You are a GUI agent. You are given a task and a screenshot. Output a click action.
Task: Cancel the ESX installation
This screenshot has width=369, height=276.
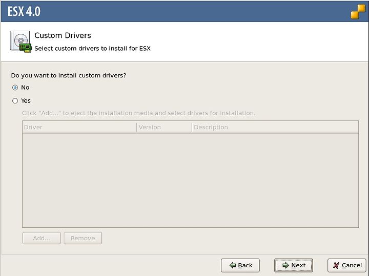[x=347, y=265]
